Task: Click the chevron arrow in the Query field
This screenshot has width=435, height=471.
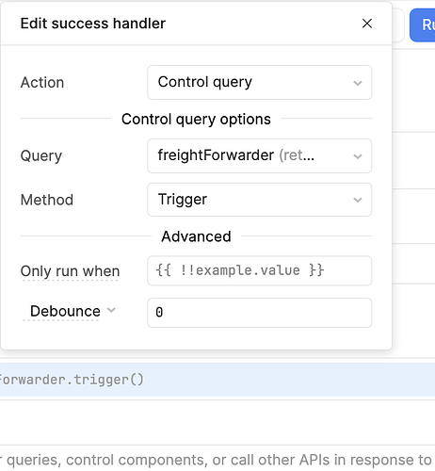Action: pyautogui.click(x=358, y=156)
